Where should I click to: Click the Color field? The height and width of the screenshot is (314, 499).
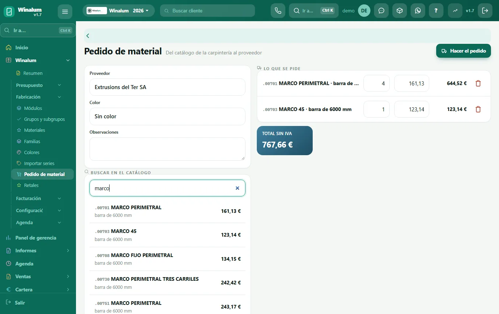pyautogui.click(x=167, y=116)
